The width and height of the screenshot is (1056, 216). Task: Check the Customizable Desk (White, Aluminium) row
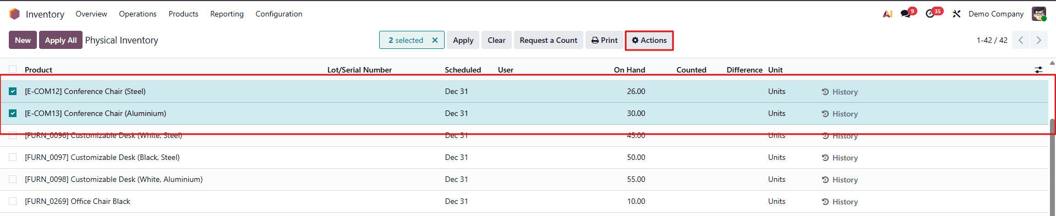[x=13, y=179]
